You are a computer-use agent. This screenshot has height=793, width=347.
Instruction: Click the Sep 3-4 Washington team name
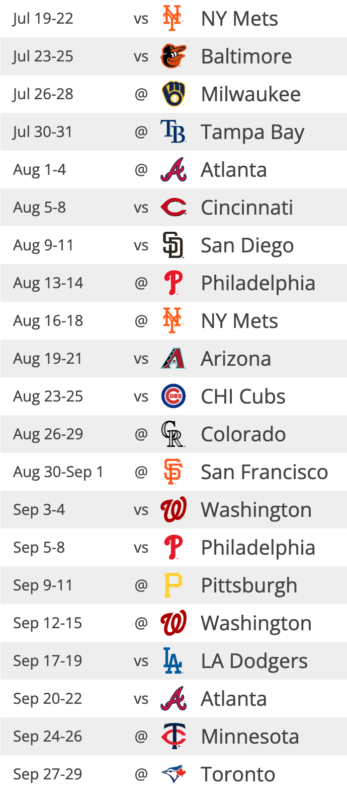tap(256, 510)
